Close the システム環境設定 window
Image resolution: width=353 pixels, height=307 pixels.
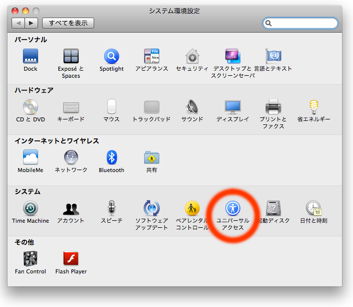(x=15, y=11)
